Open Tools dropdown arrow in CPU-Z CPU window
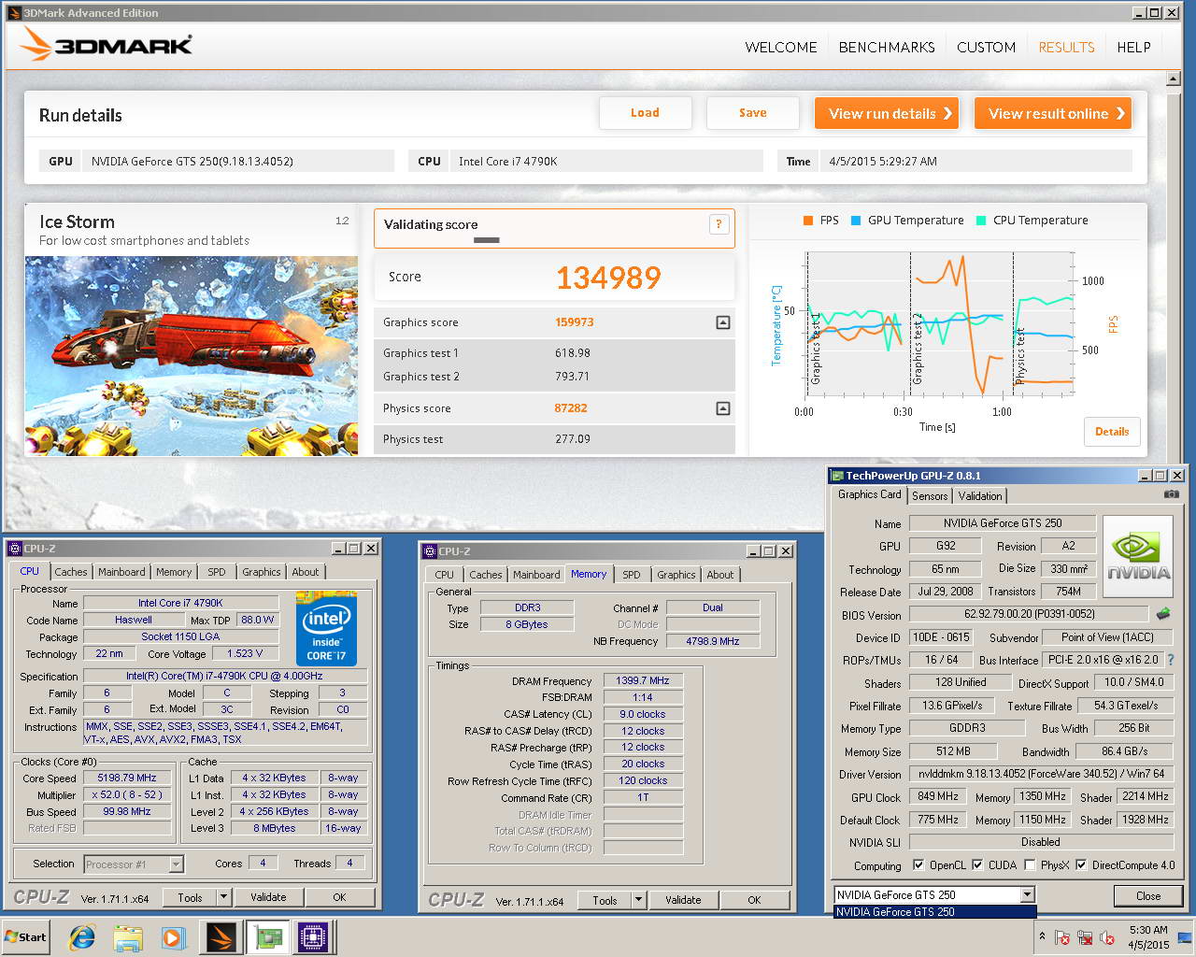Image resolution: width=1196 pixels, height=957 pixels. coord(223,897)
